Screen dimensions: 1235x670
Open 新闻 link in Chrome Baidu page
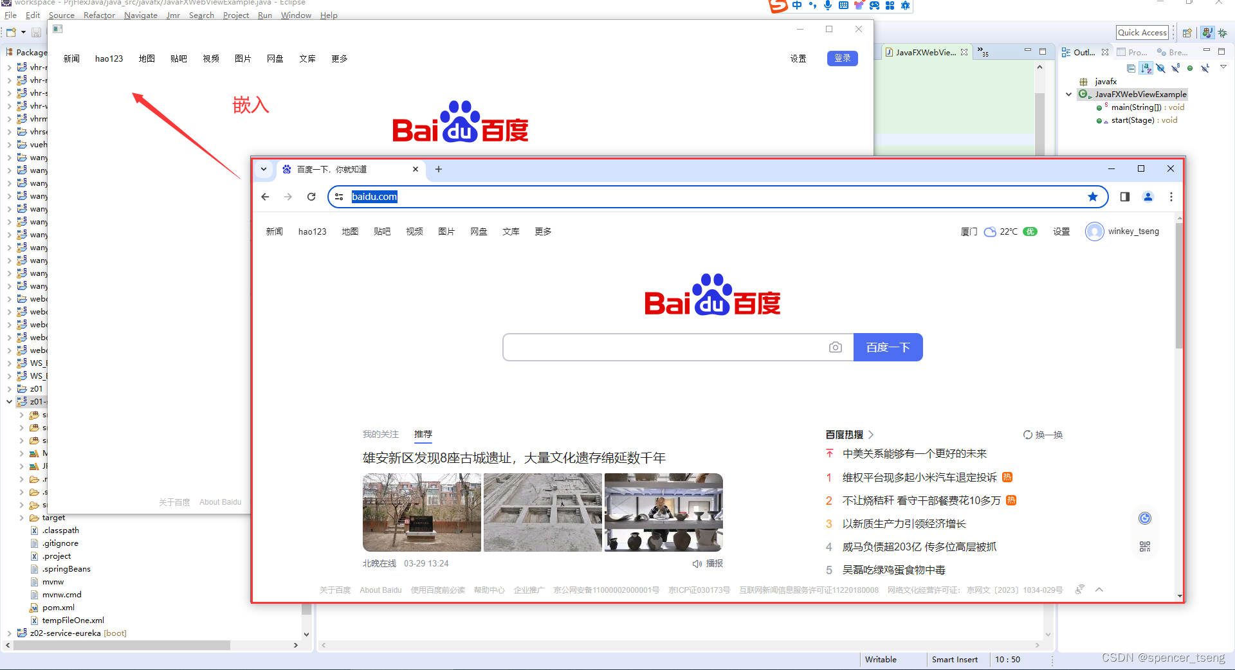(x=275, y=231)
